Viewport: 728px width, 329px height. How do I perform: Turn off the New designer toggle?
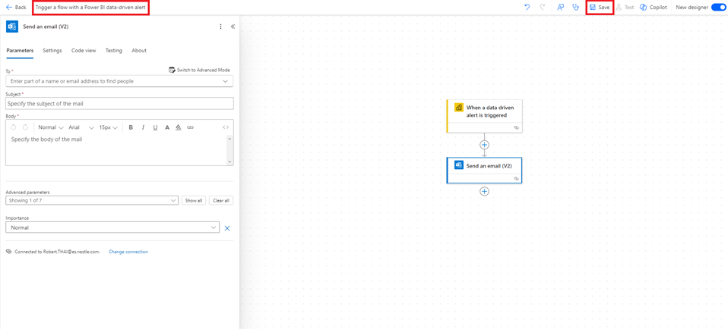718,8
